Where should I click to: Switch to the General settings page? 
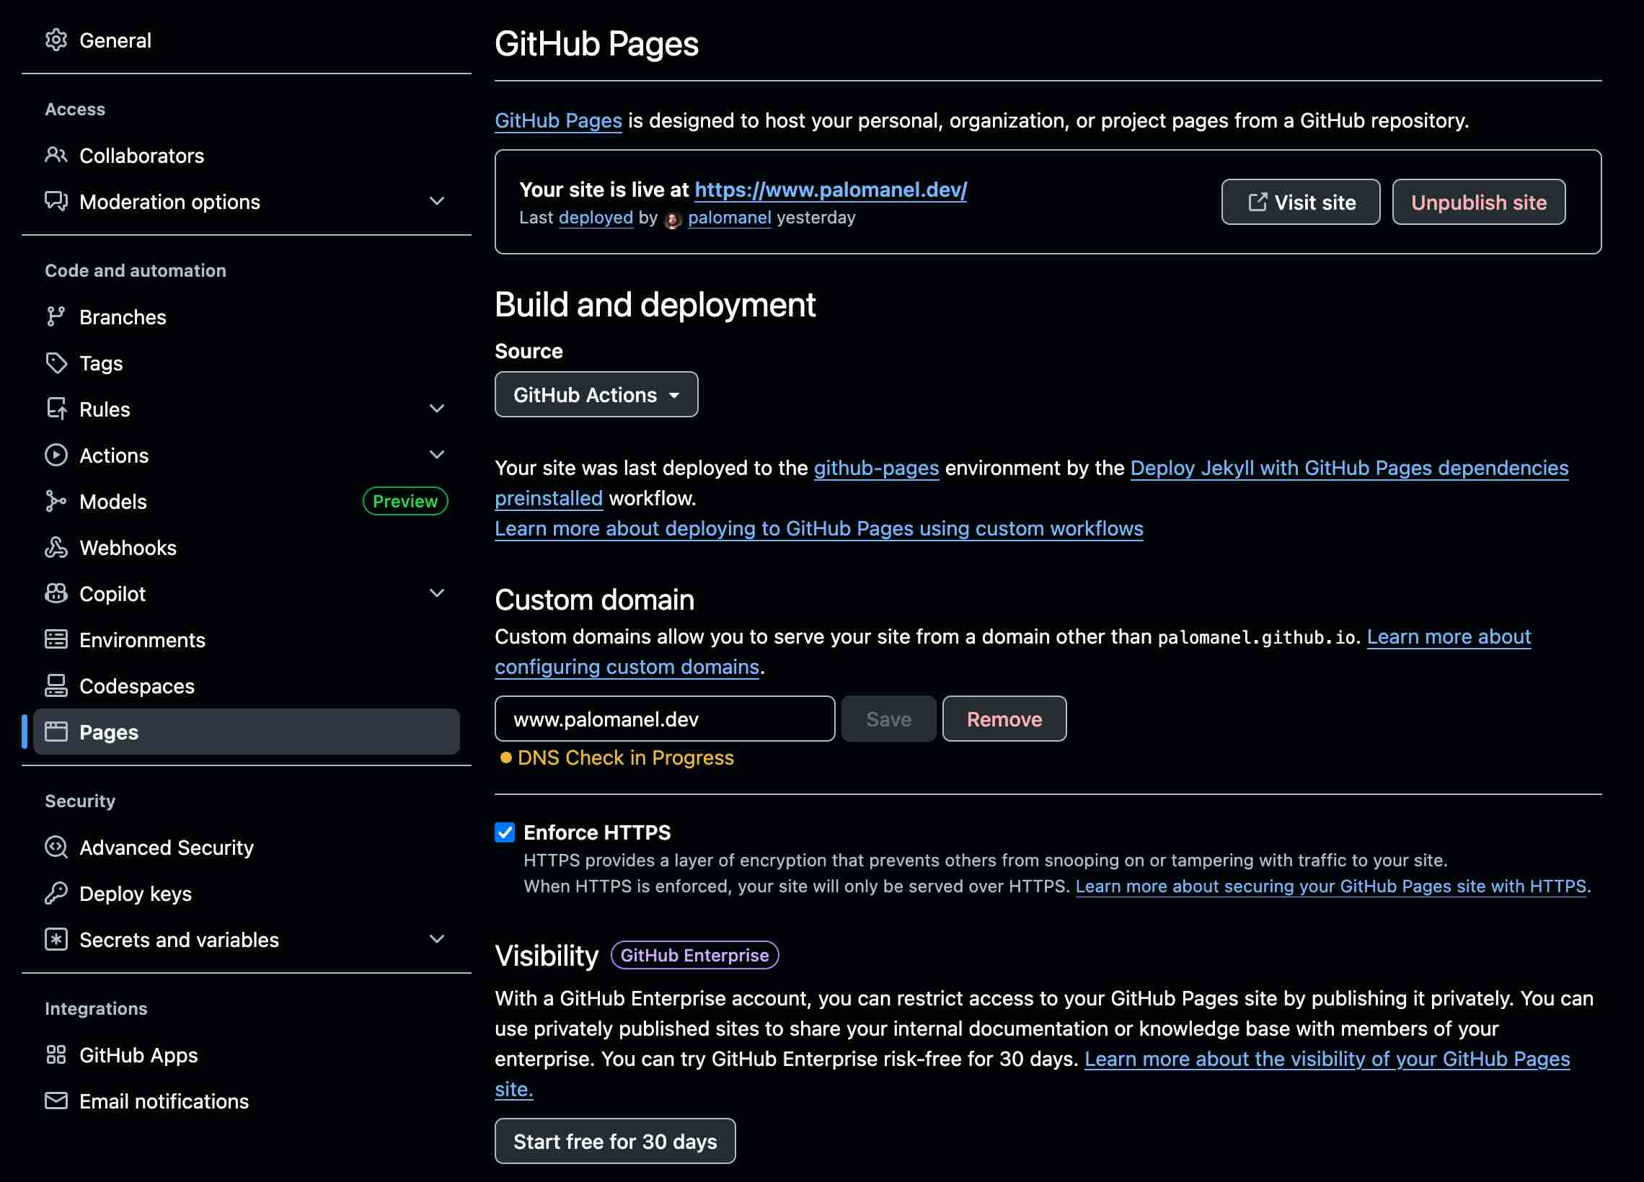pos(115,40)
